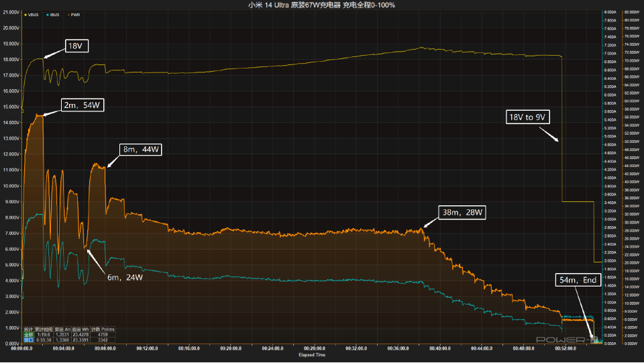Click the 18.000V label on the voltage axis

point(11,60)
